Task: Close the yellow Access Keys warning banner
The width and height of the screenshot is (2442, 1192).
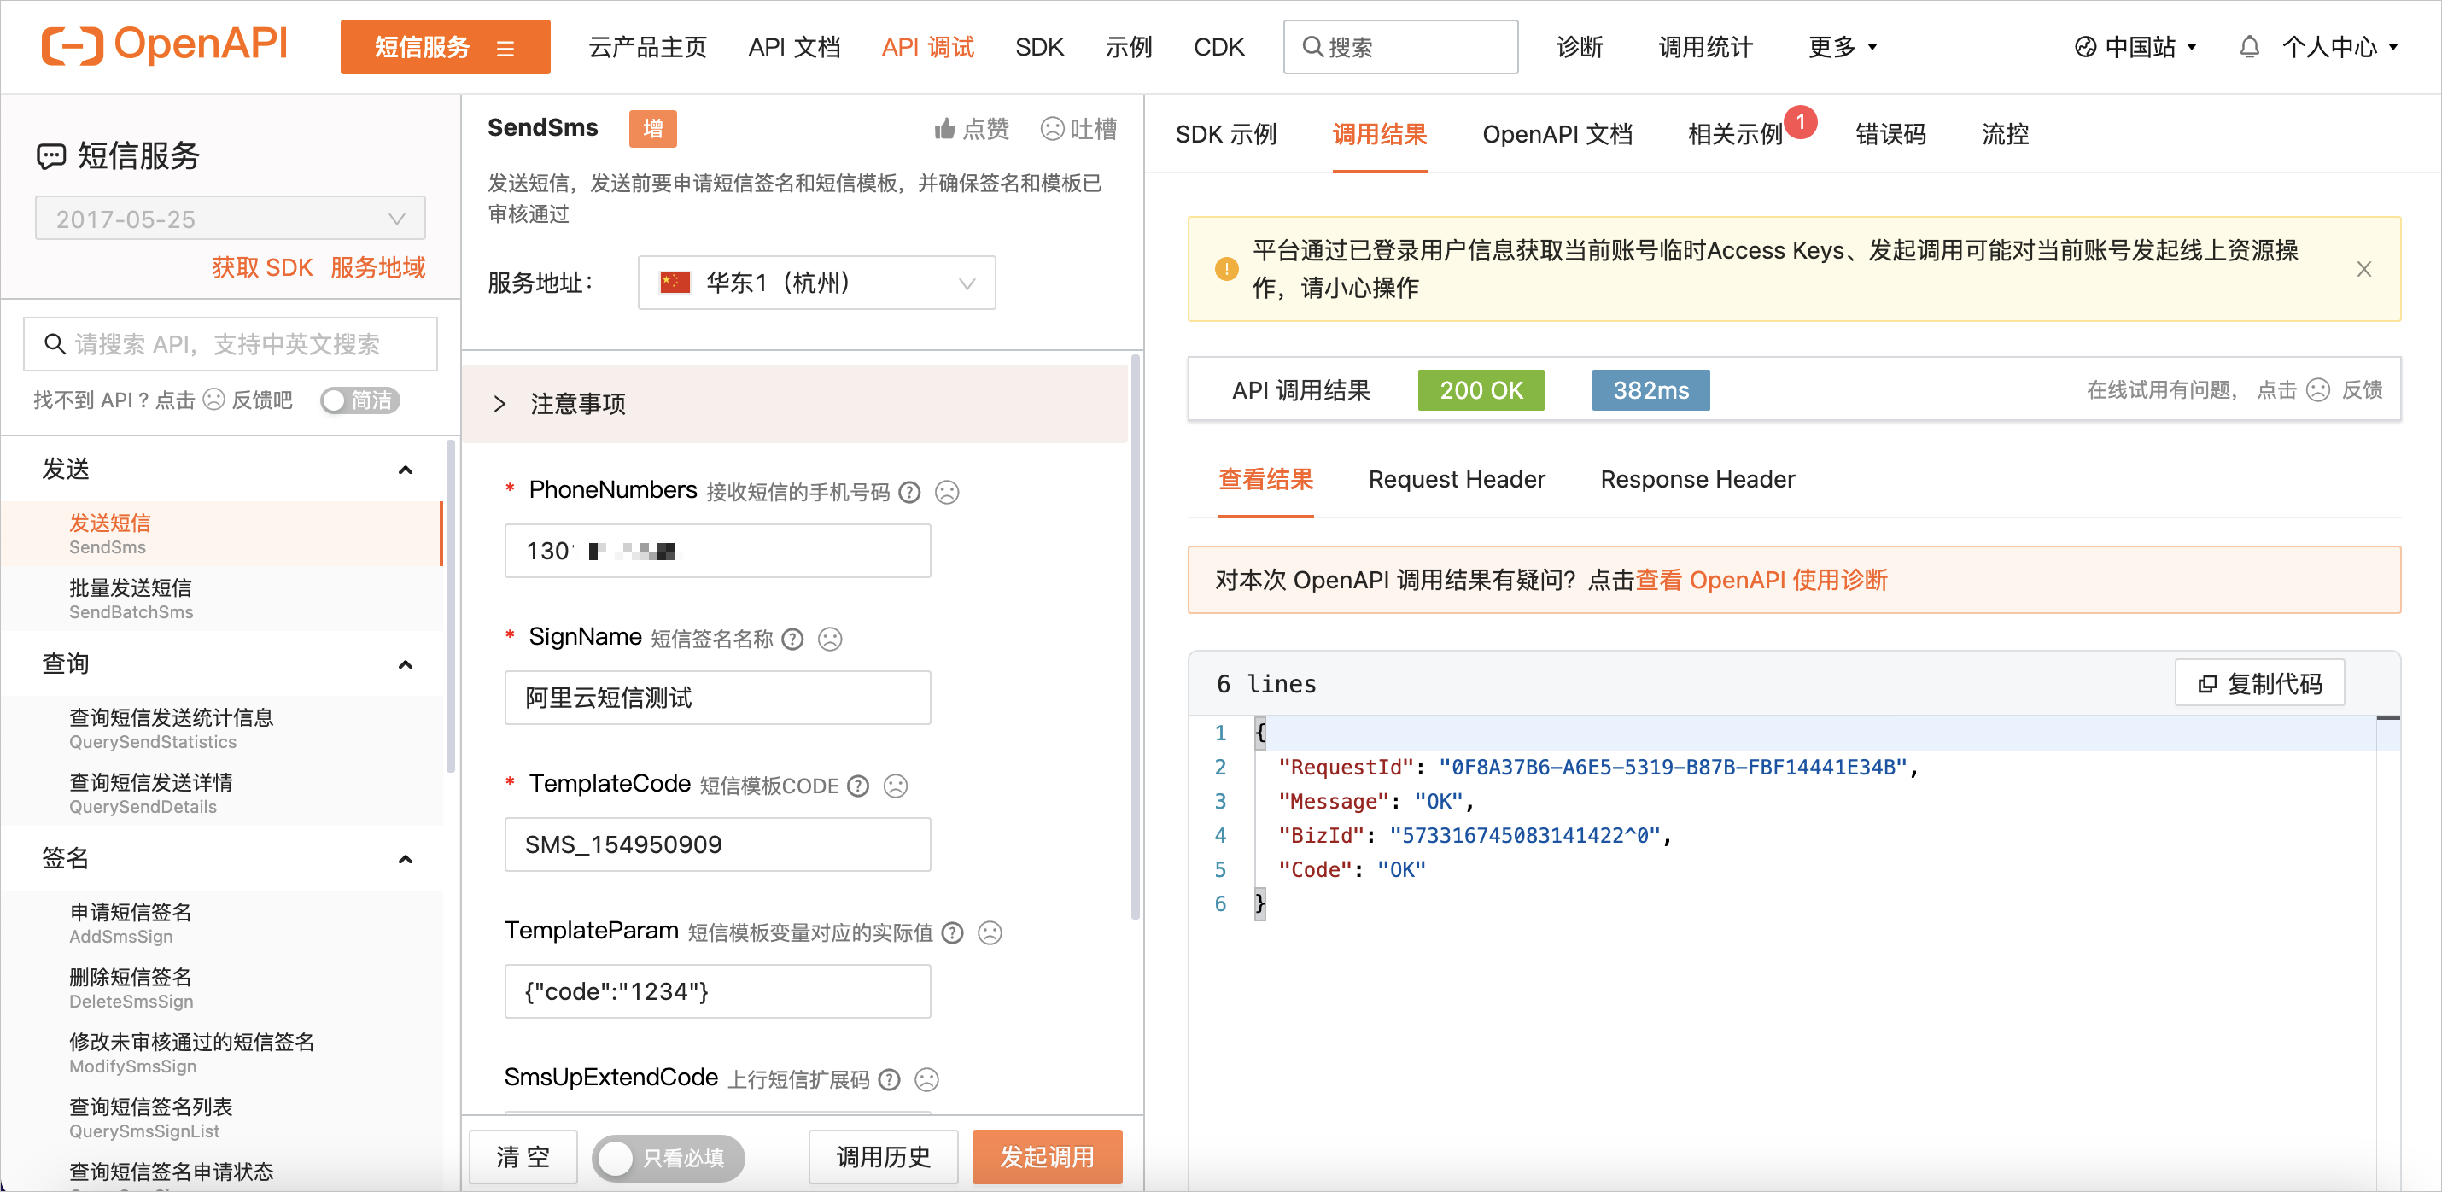Action: (x=2363, y=269)
